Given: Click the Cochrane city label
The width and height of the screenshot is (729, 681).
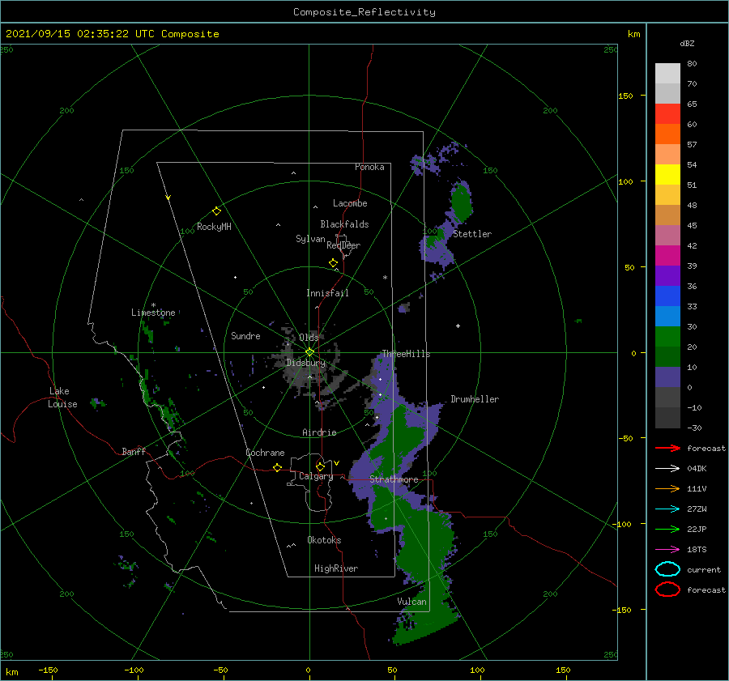Looking at the screenshot, I should coord(265,453).
